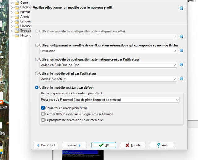Image resolution: width=198 pixels, height=160 pixels.
Task: Expand the Éditeur tree node
Action: point(12,12)
